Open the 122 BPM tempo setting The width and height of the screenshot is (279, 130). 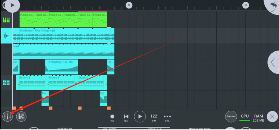point(154,117)
